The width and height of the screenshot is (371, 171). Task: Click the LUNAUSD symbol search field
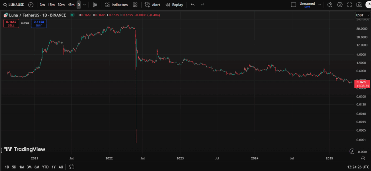point(14,5)
